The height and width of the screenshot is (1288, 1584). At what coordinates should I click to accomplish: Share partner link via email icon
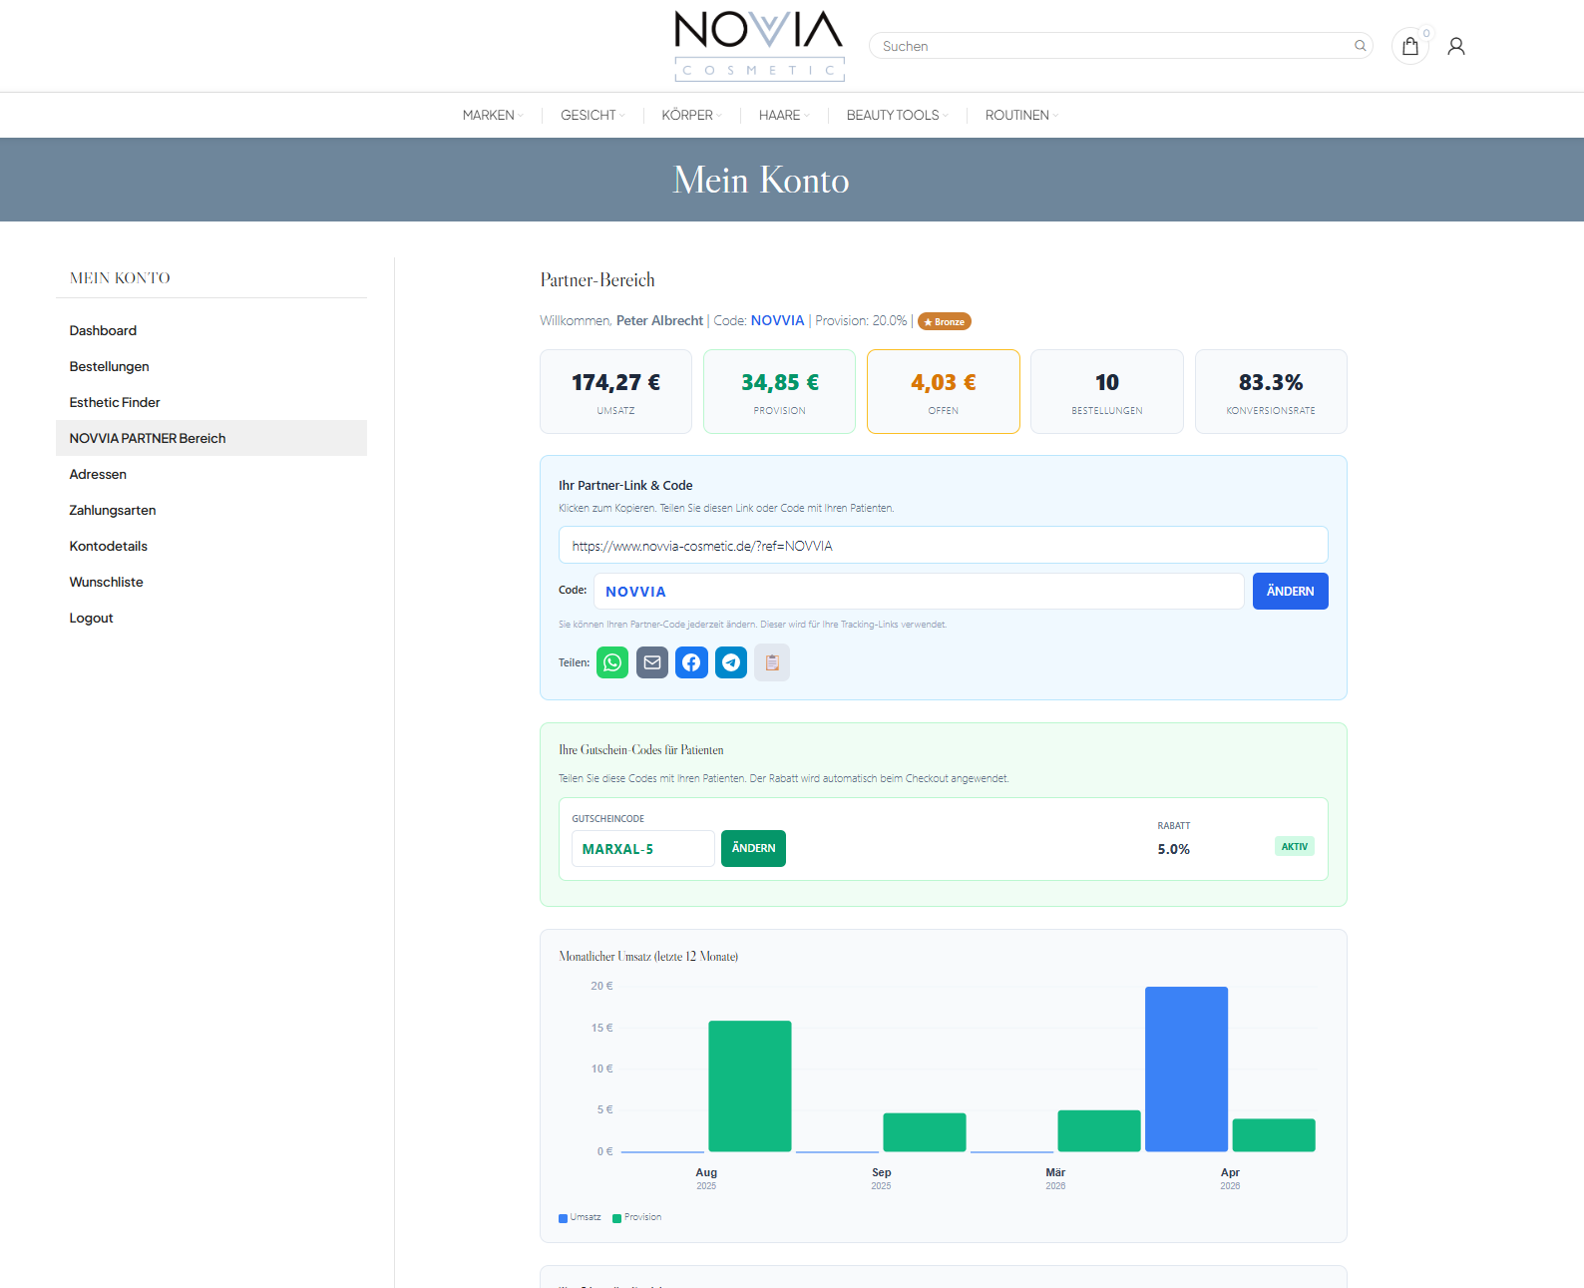(x=652, y=662)
